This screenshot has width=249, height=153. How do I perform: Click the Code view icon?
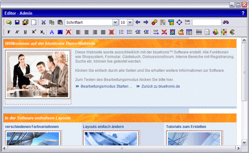pyautogui.click(x=188, y=22)
